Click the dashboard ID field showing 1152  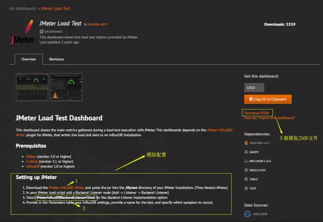coord(254,88)
